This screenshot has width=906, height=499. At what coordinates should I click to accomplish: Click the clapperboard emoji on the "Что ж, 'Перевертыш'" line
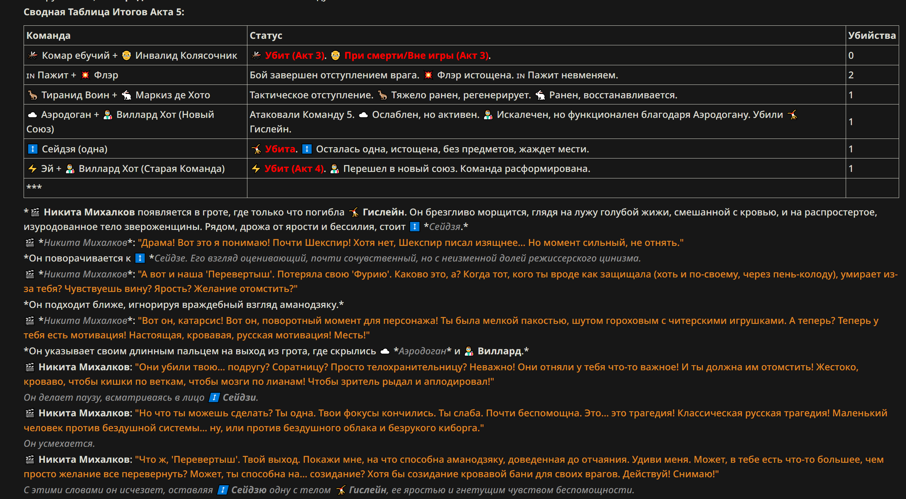(x=30, y=459)
